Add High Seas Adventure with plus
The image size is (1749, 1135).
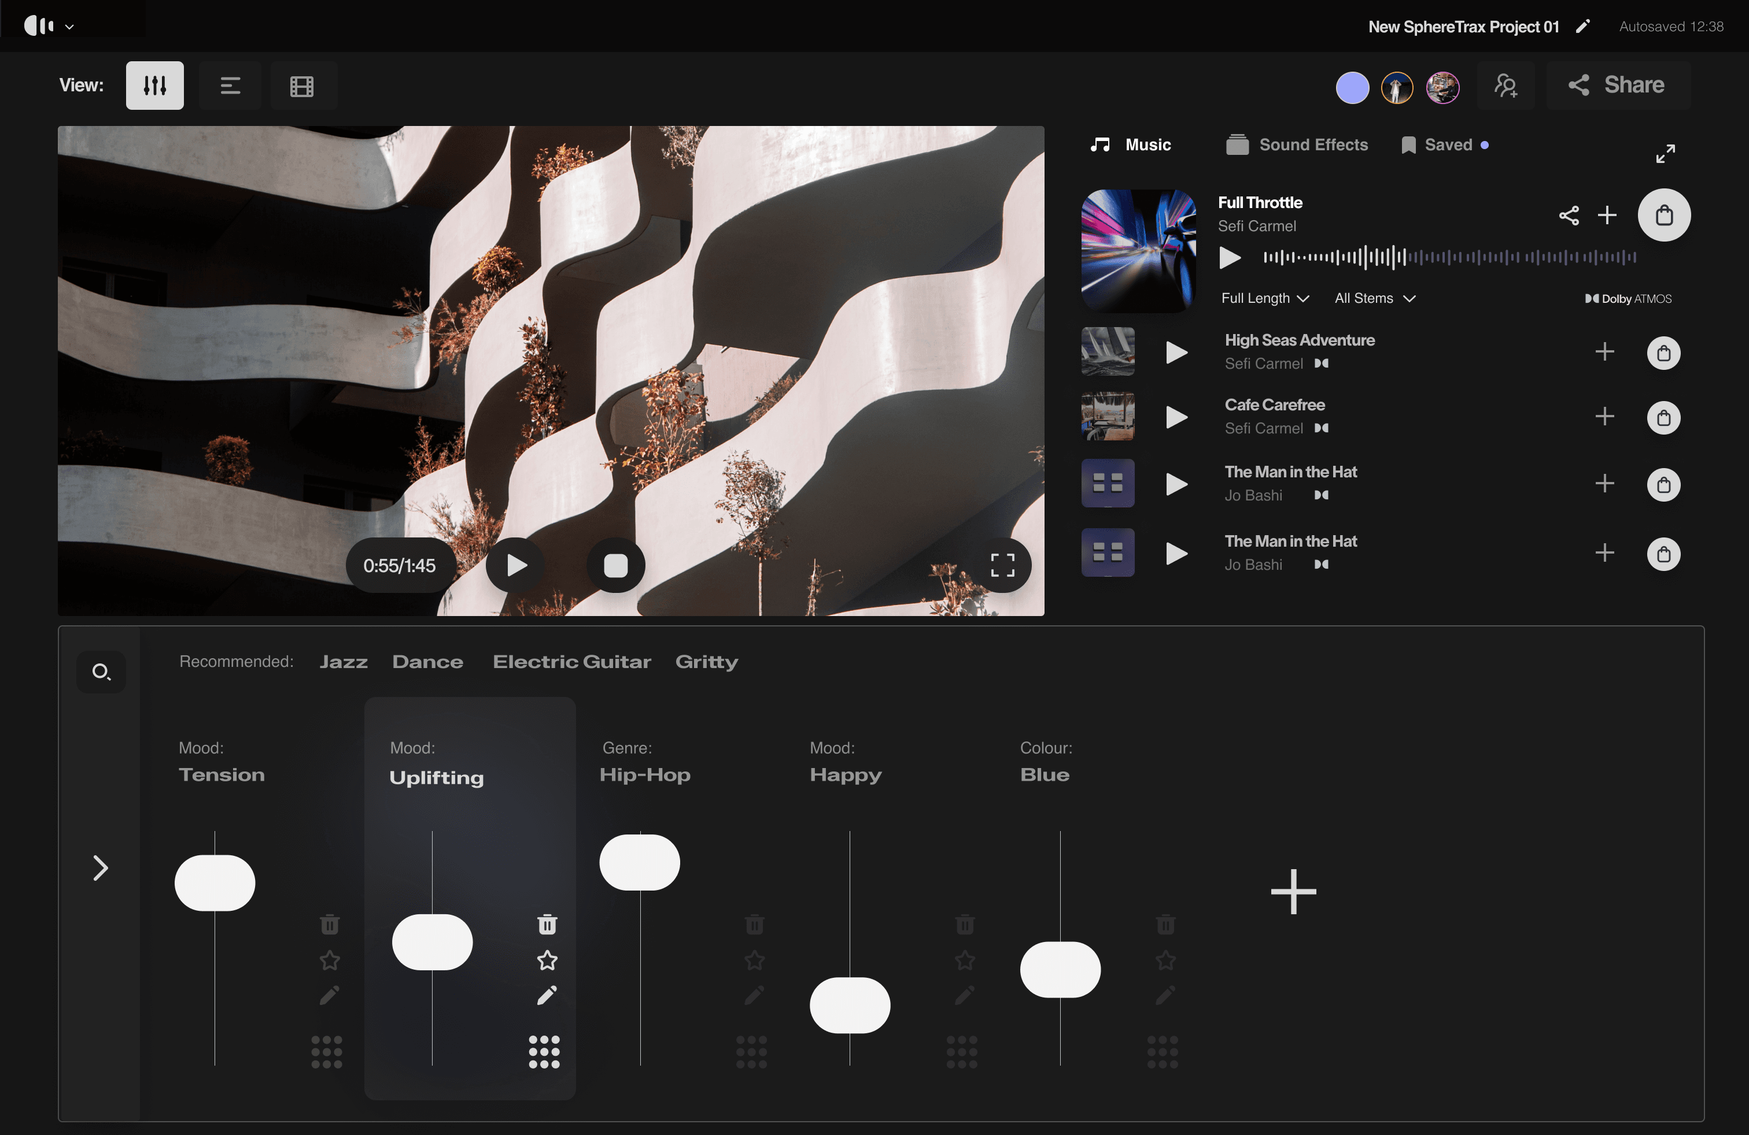[1604, 352]
